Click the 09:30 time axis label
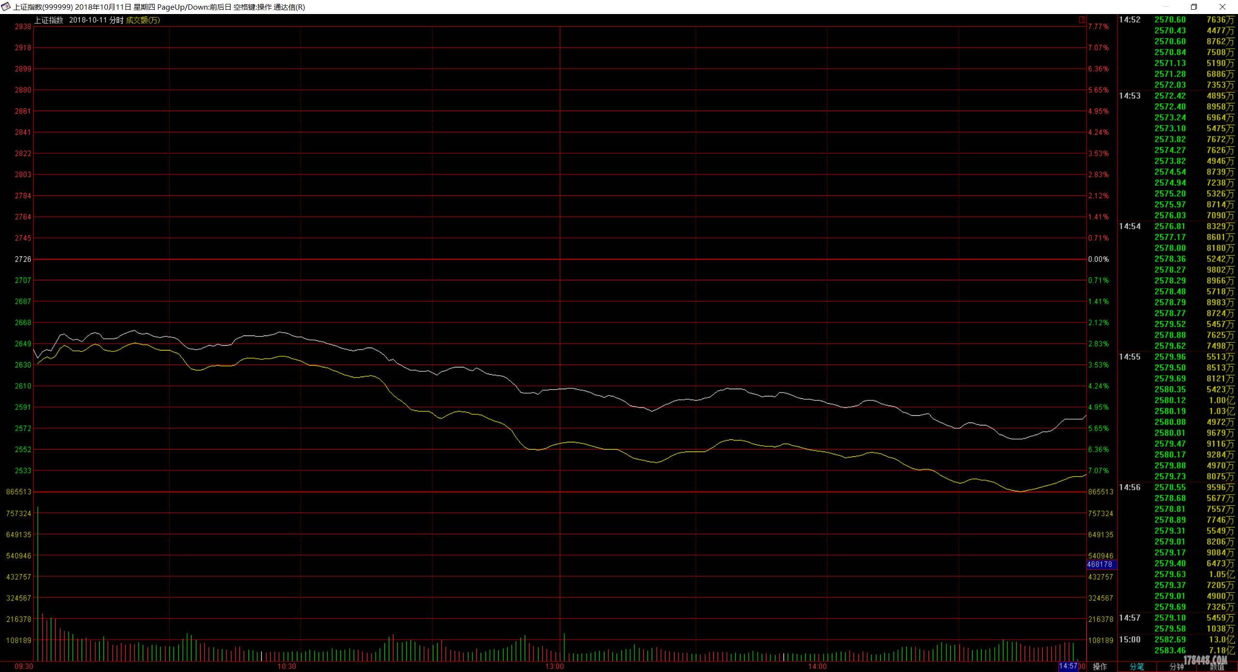The image size is (1238, 672). [24, 667]
